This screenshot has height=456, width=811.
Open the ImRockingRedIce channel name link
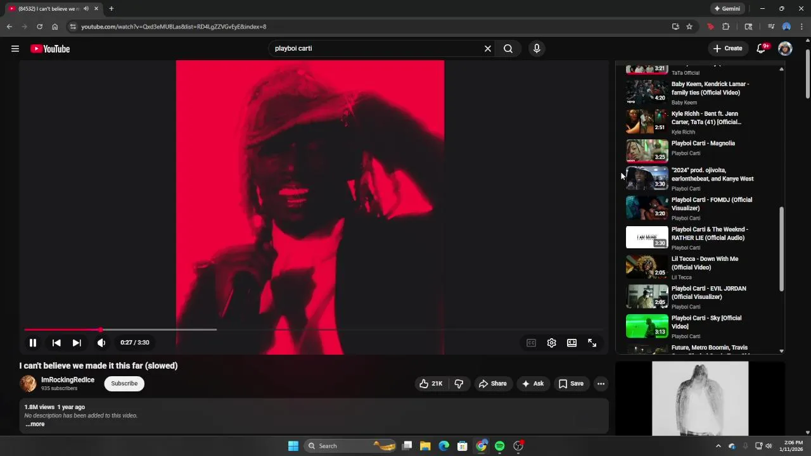[68, 380]
